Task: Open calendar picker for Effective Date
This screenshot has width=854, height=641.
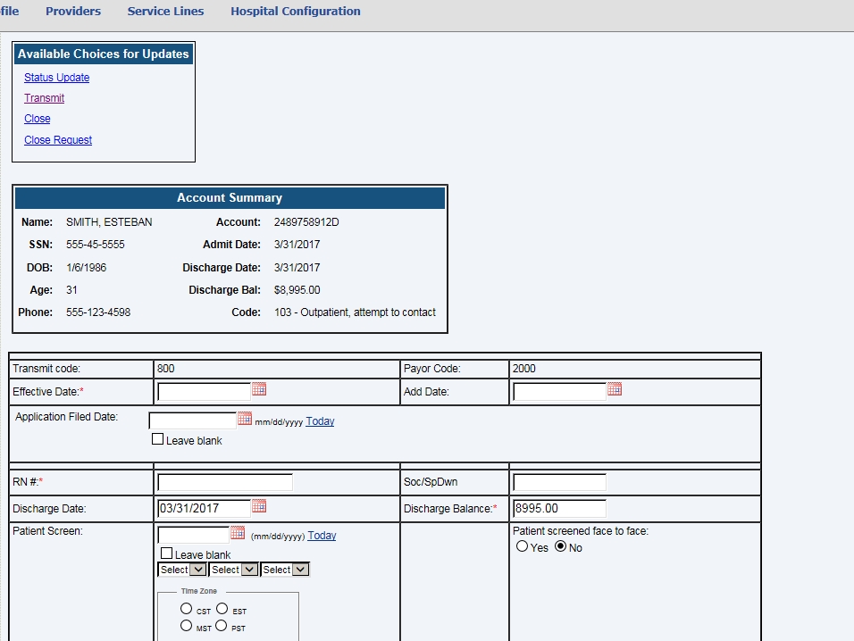Action: [259, 389]
